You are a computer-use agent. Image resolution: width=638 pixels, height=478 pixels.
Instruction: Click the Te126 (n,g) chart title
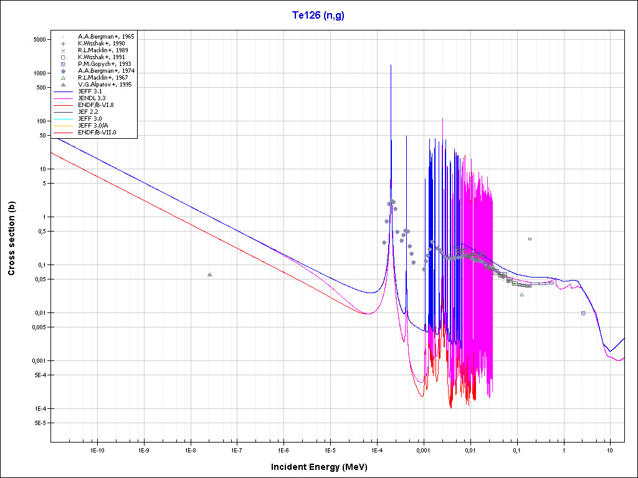[x=318, y=15]
